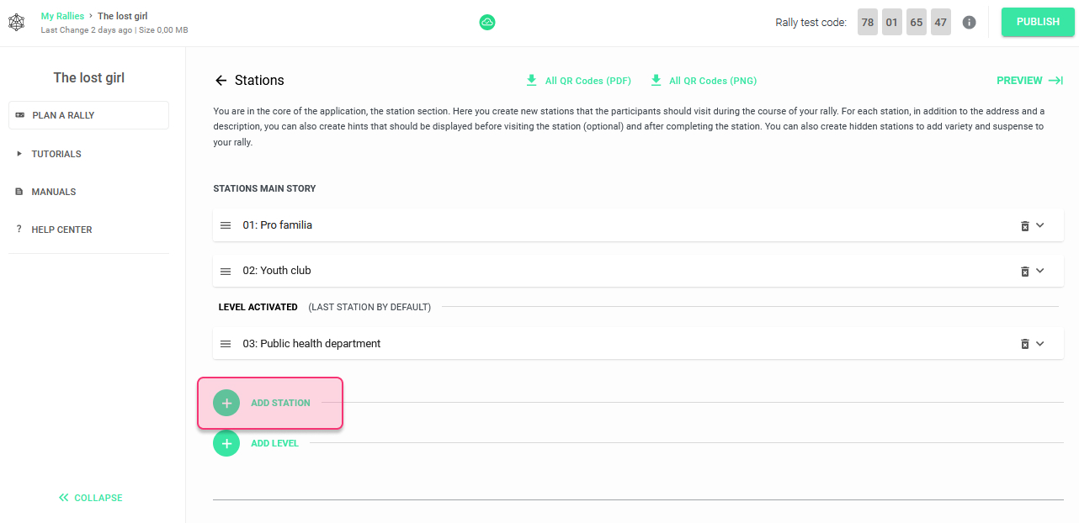
Task: Expand the Pro familia station
Action: click(x=1040, y=225)
